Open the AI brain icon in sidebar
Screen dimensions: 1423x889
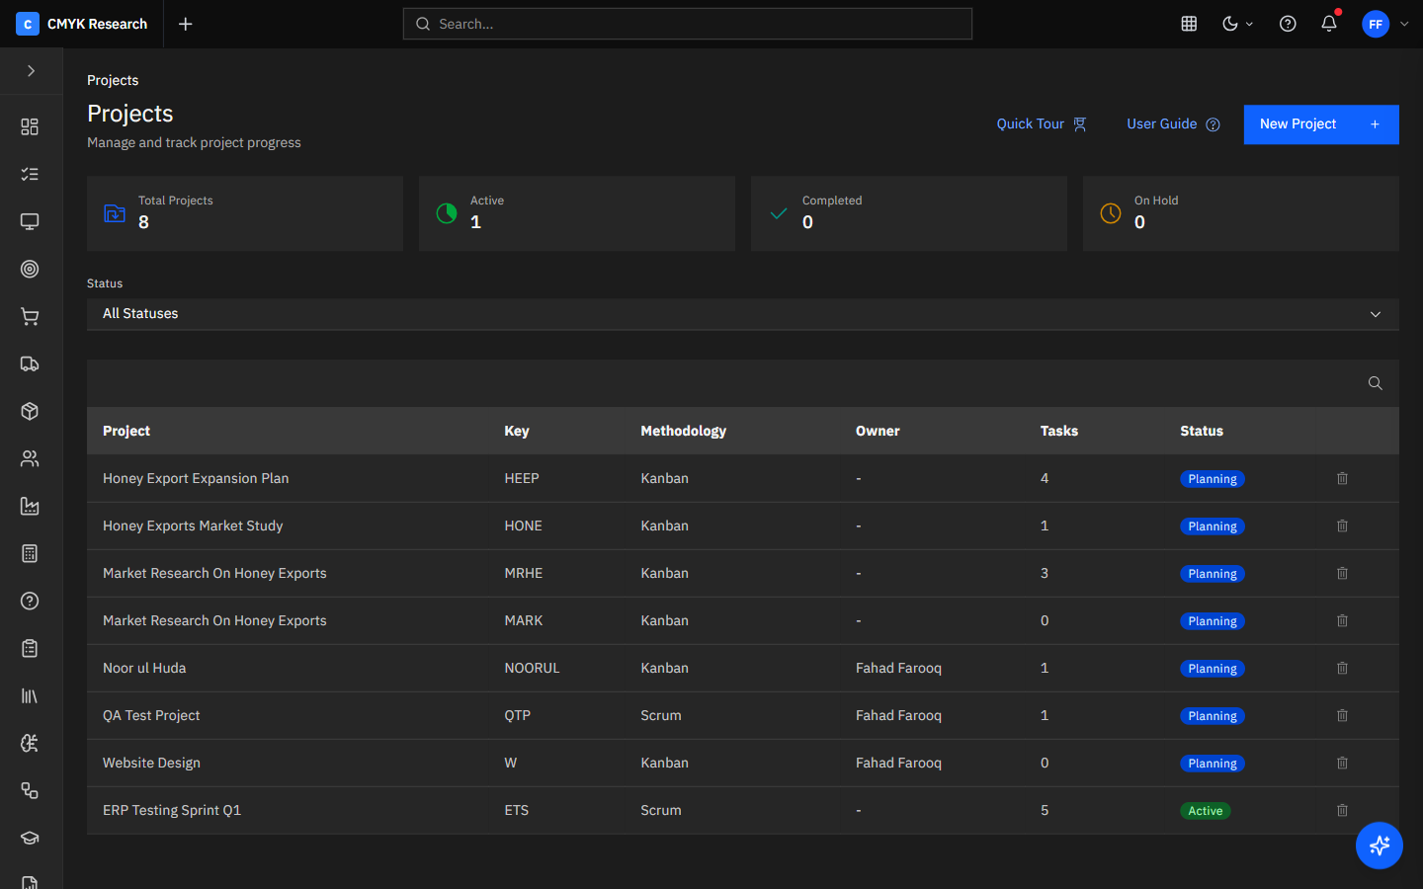coord(30,743)
